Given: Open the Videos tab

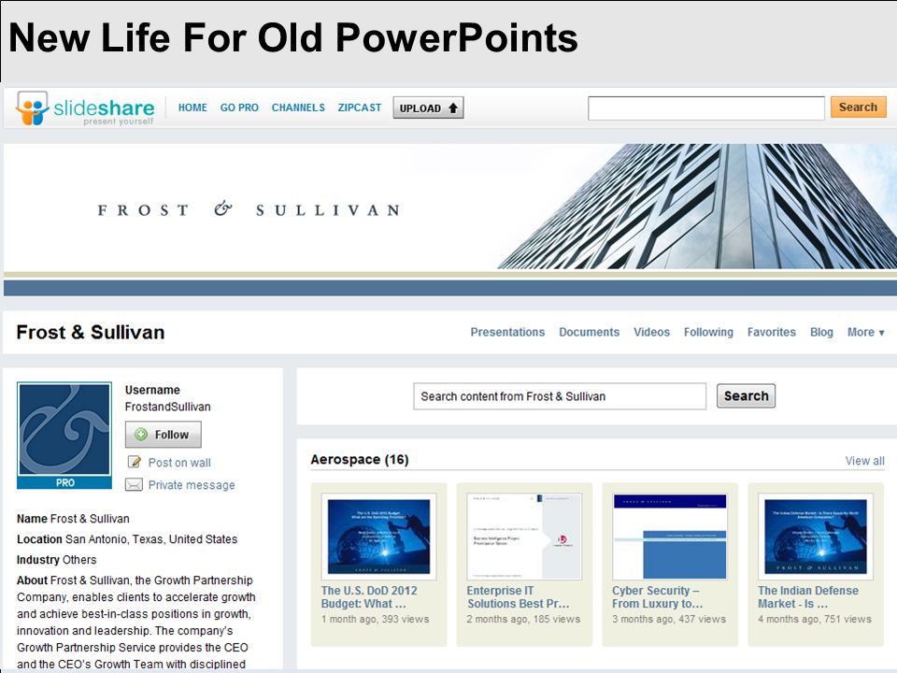Looking at the screenshot, I should pyautogui.click(x=651, y=332).
